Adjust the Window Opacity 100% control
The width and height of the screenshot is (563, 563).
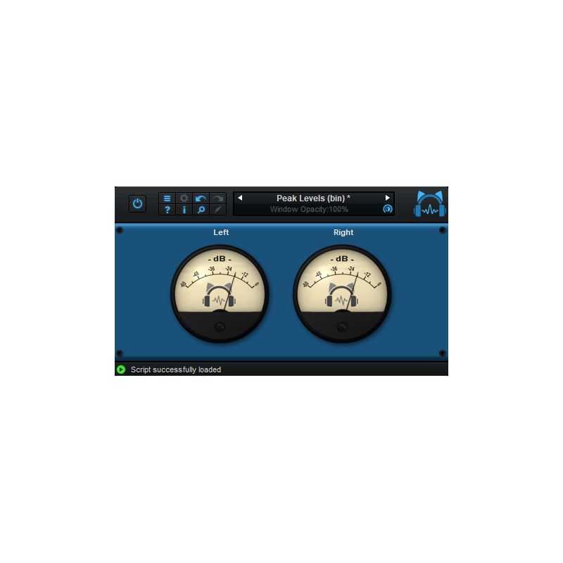[x=311, y=209]
